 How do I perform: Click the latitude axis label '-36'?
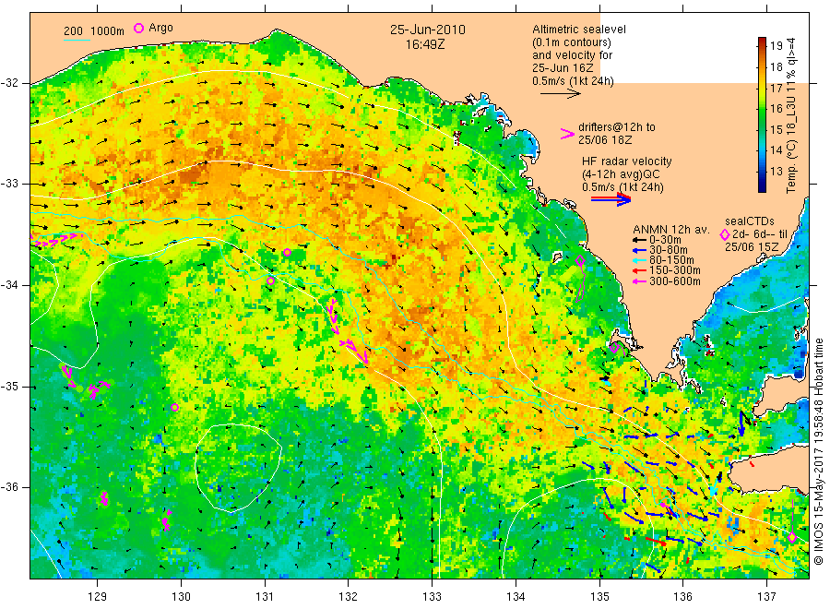pyautogui.click(x=9, y=486)
